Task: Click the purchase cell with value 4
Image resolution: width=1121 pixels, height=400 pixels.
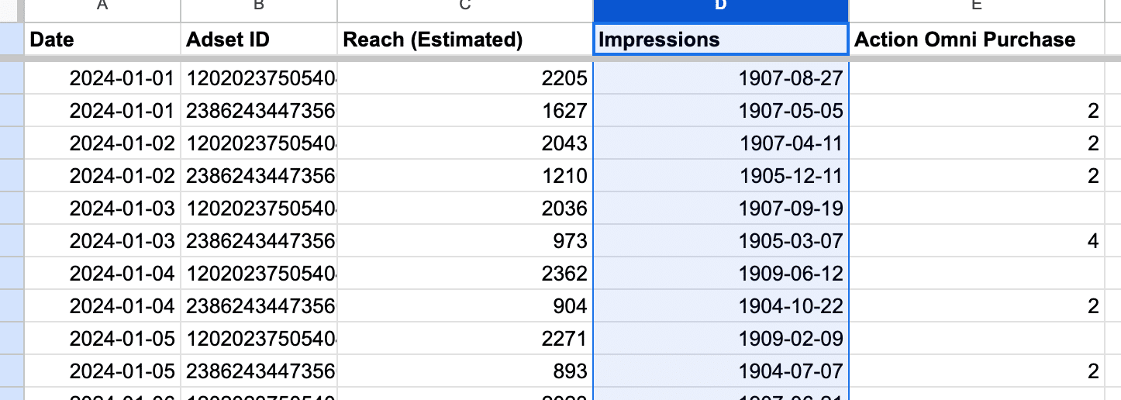Action: tap(977, 241)
